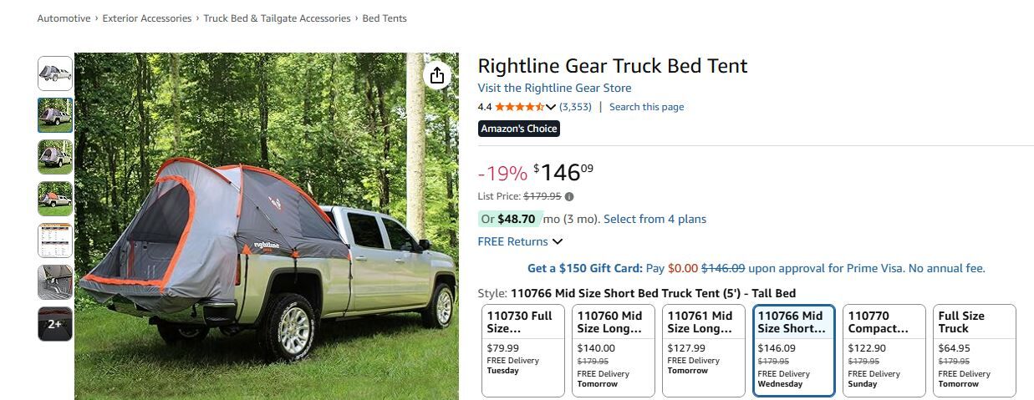Open the Exterior Accessories breadcrumb

pos(147,18)
